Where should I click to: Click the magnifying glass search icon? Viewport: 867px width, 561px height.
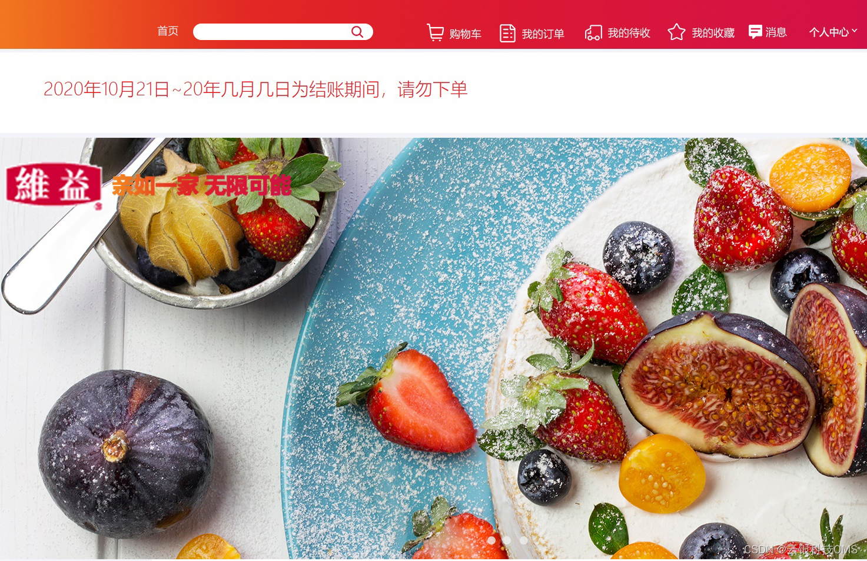357,32
